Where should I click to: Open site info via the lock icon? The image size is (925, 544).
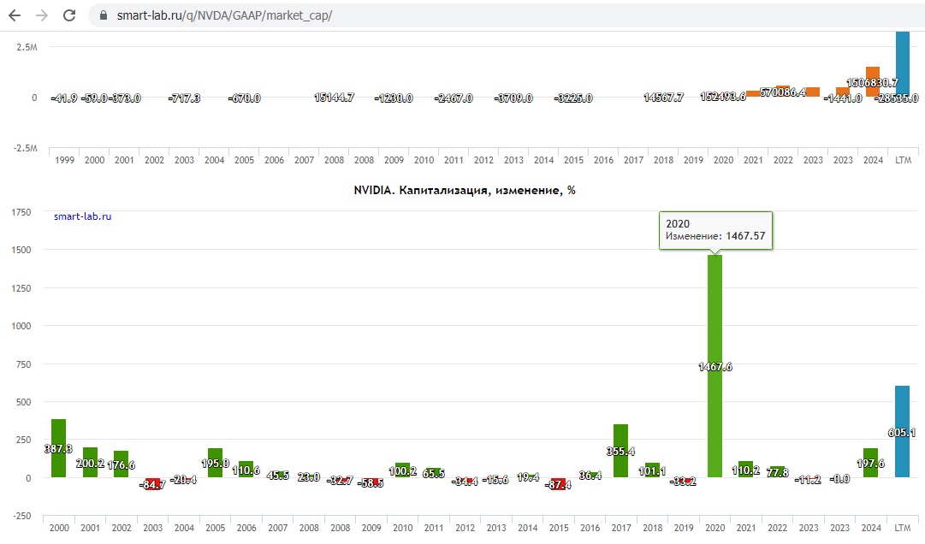(104, 15)
